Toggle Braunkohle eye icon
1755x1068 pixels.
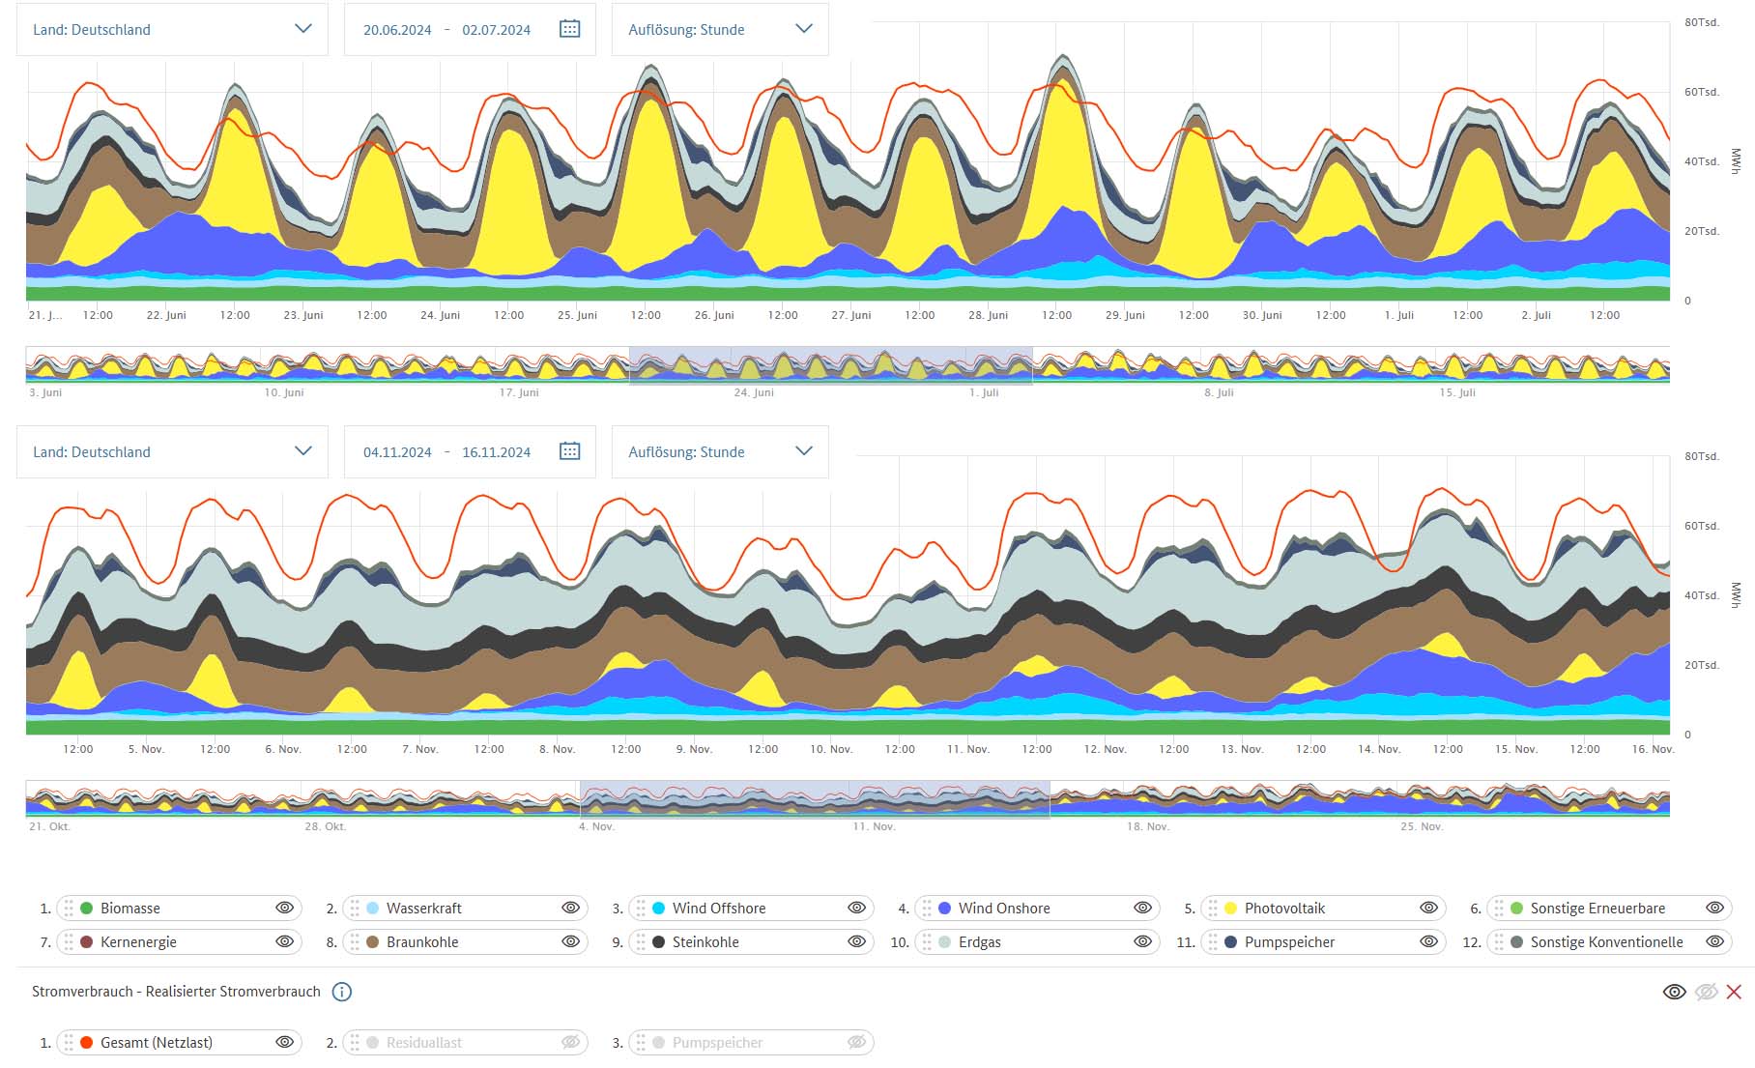click(570, 942)
